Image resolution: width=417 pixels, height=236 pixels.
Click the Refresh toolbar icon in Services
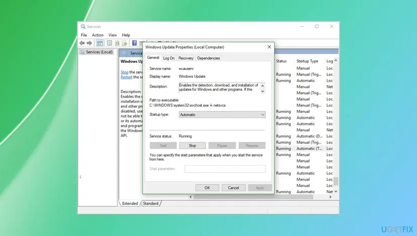117,43
